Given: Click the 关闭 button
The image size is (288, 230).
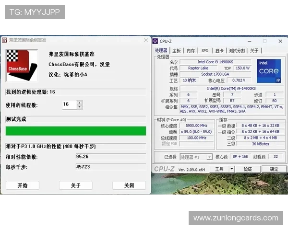Looking at the screenshot, I should point(129,185).
